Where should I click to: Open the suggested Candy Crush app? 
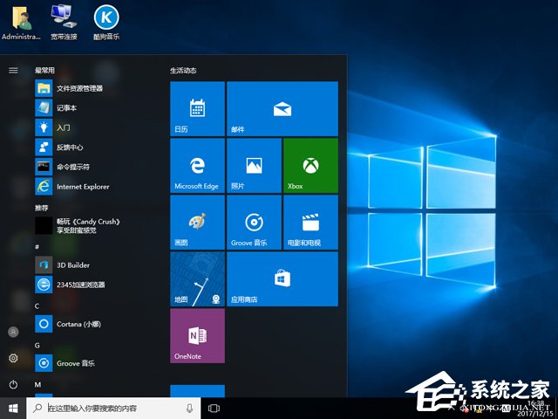coord(78,225)
